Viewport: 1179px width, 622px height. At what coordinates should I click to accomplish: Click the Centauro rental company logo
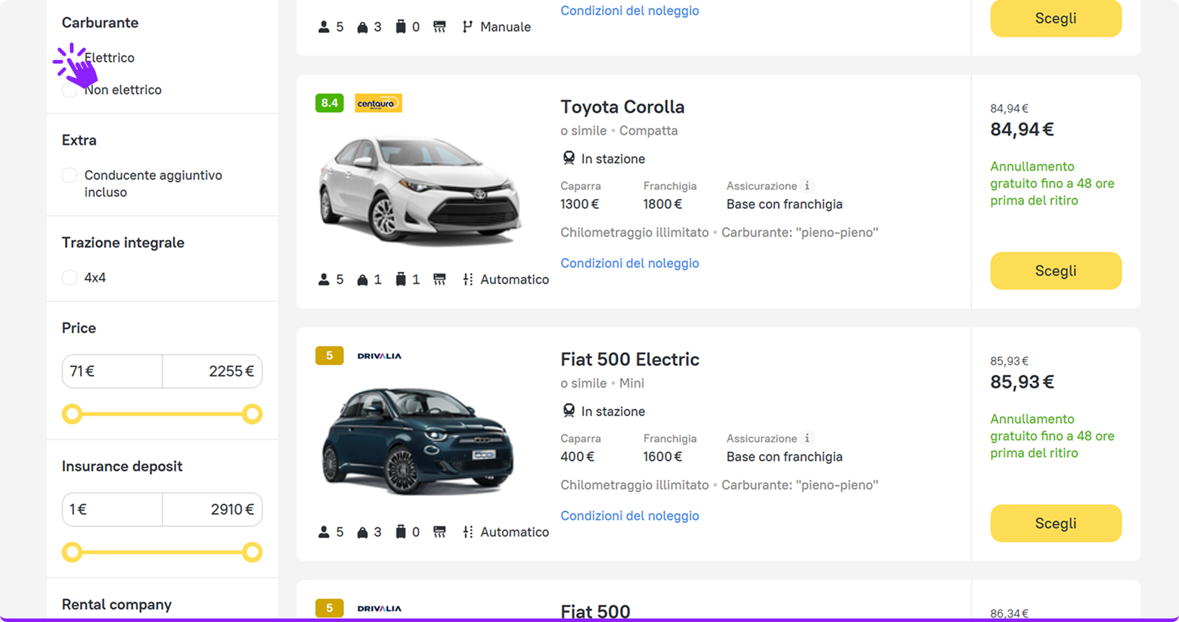click(x=378, y=103)
